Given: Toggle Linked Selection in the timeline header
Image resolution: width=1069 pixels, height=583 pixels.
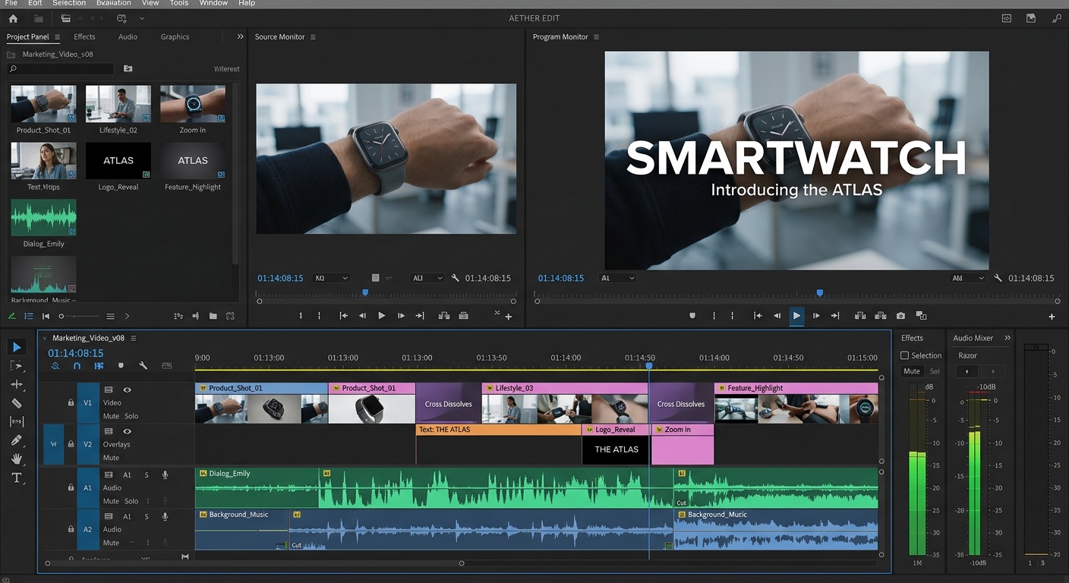Looking at the screenshot, I should coord(55,366).
